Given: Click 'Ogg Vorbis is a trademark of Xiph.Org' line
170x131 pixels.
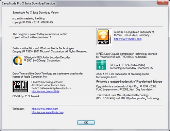Looking at the screenshot, I should coord(126,86).
